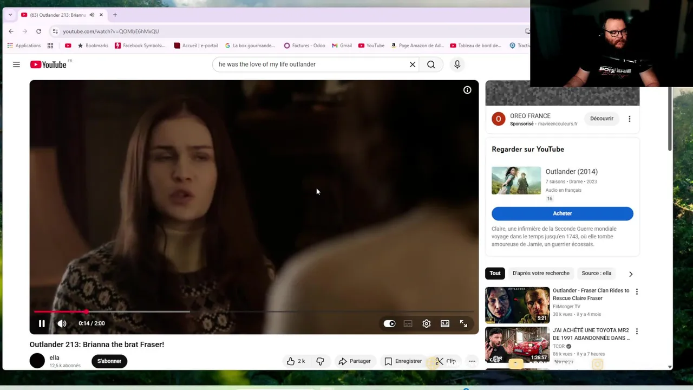Go back in browser history
Screen dimensions: 693x390
[11, 31]
